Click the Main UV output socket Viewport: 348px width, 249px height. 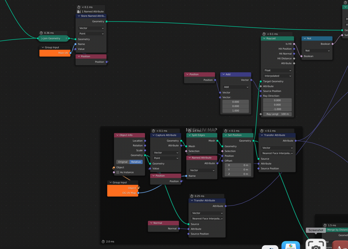click(70, 53)
